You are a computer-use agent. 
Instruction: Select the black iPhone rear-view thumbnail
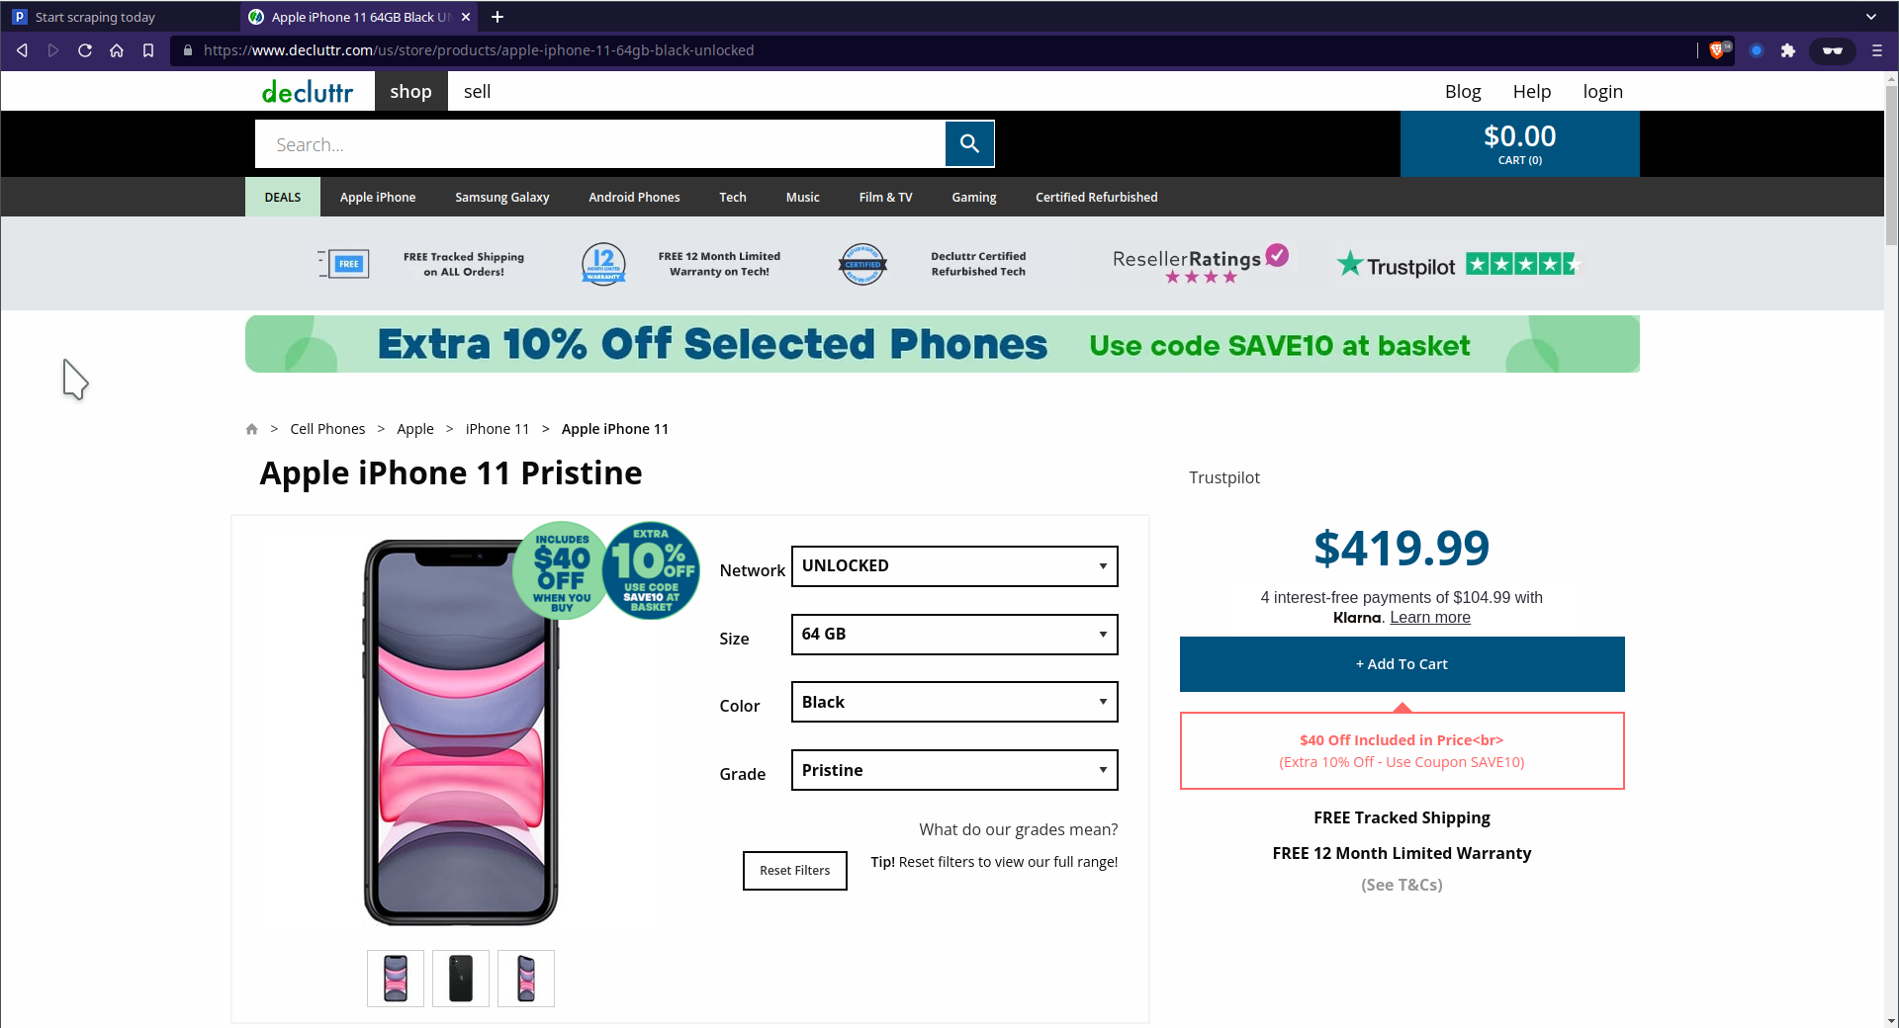tap(460, 978)
